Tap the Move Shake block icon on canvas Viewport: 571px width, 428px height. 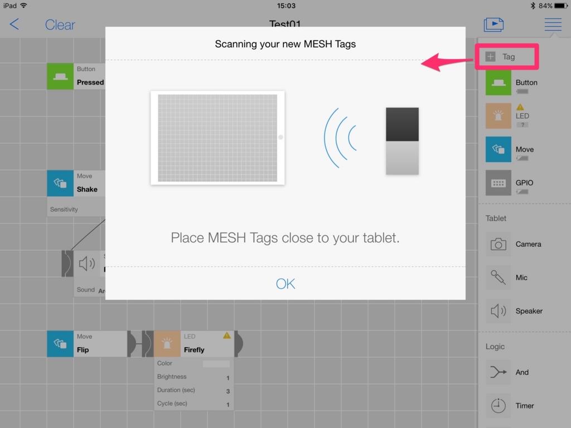click(60, 183)
